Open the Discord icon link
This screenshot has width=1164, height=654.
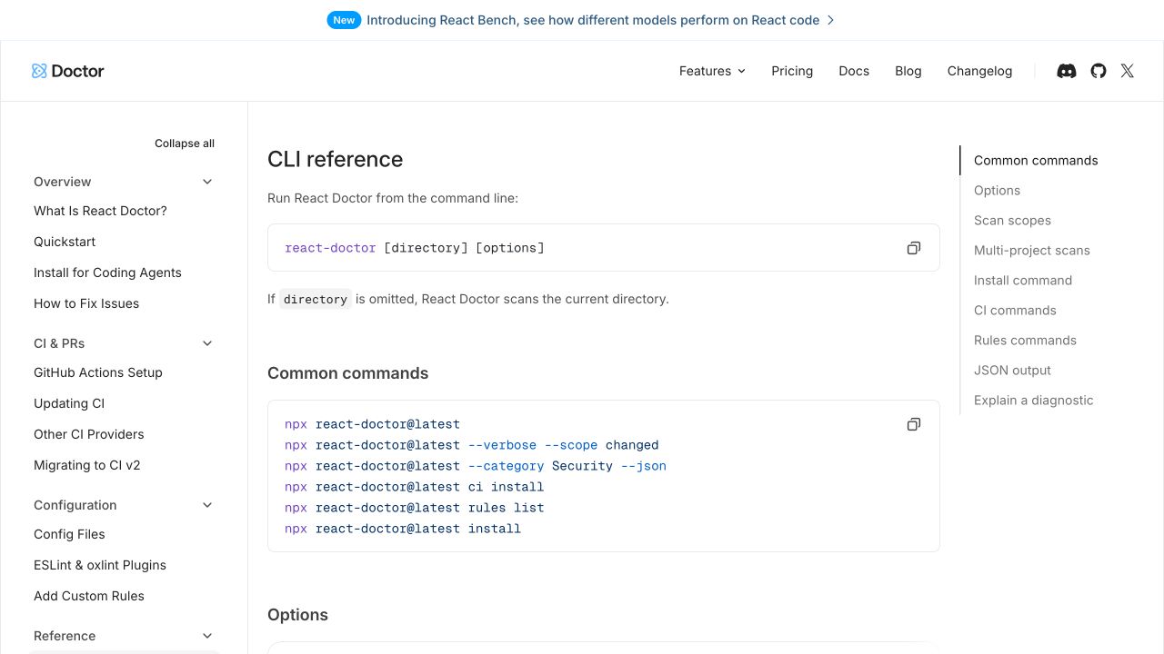coord(1067,71)
